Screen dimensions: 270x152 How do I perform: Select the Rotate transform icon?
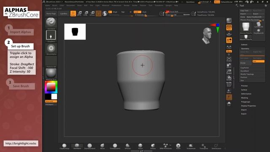coord(92,14)
